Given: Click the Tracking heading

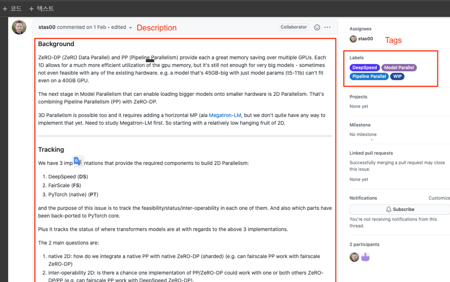Looking at the screenshot, I should pyautogui.click(x=51, y=150).
